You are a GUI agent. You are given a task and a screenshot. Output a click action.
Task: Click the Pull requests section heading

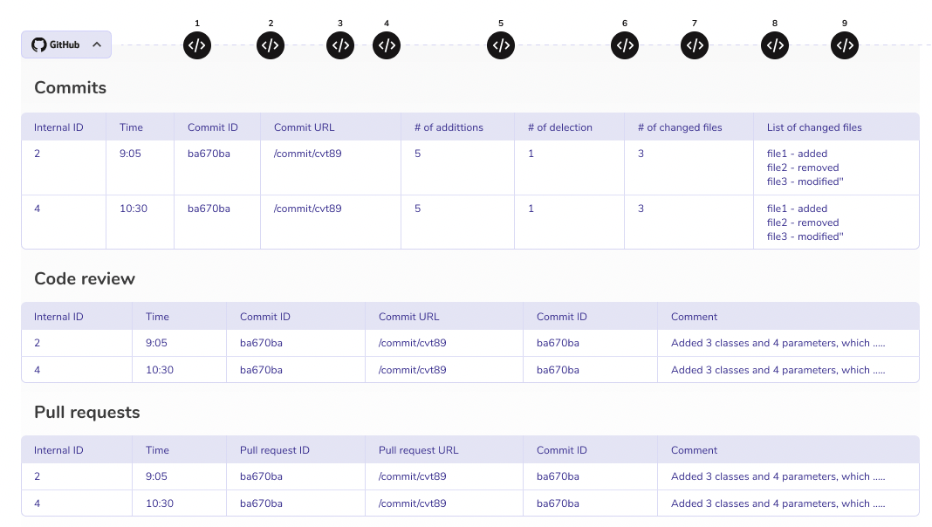[x=86, y=413]
